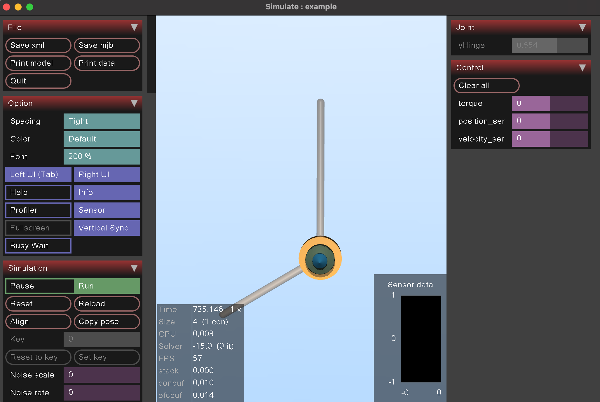Show the Info panel

coord(107,192)
